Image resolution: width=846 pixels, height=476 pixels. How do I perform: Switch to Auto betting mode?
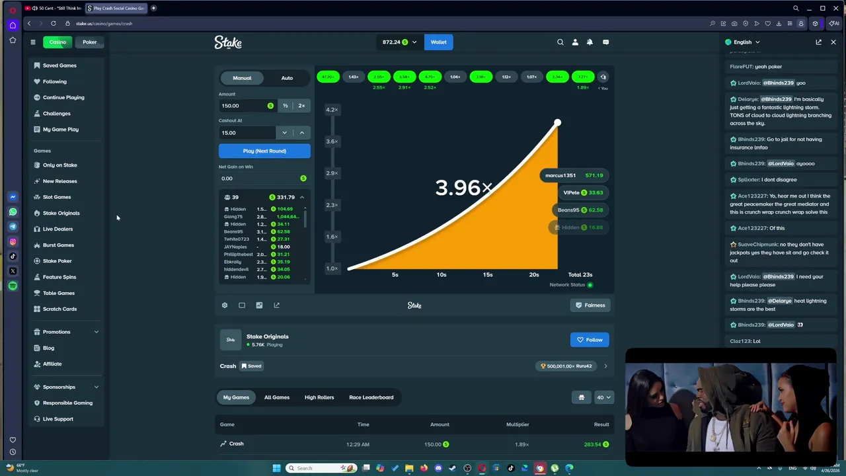click(287, 78)
